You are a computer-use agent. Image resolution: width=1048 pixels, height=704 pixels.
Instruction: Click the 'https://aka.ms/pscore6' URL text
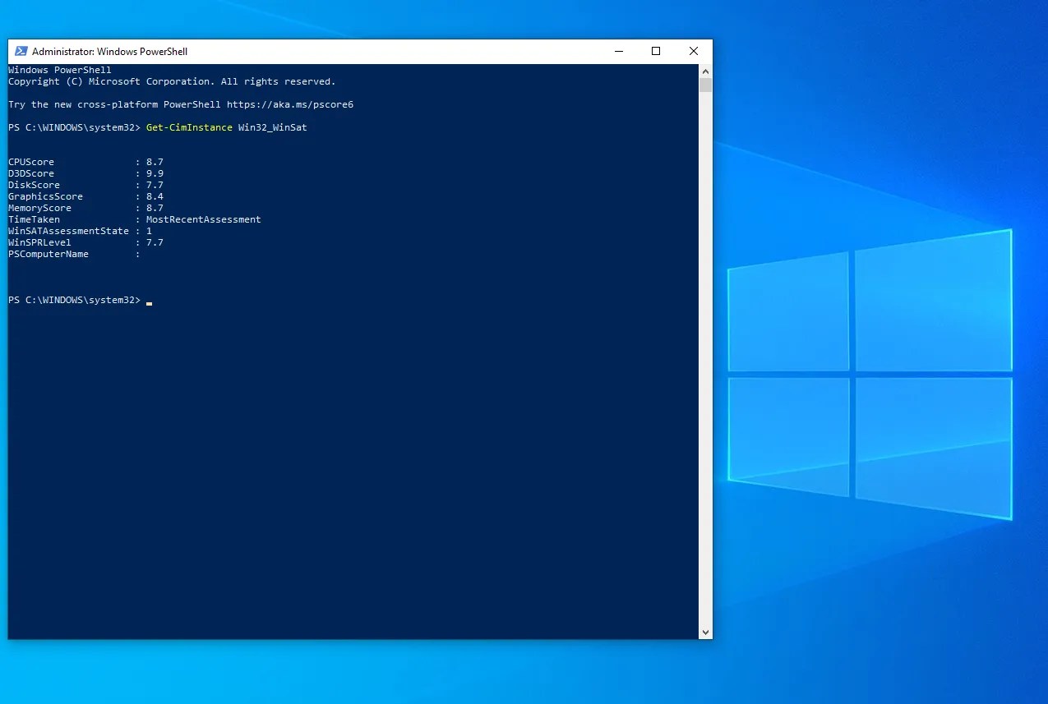290,104
